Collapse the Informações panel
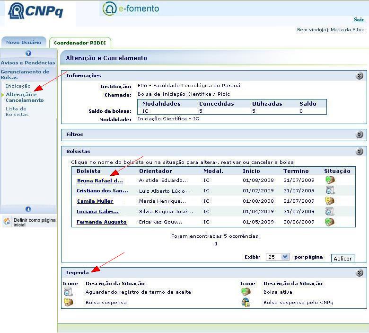Viewport: 369px width, 333px height. point(360,76)
